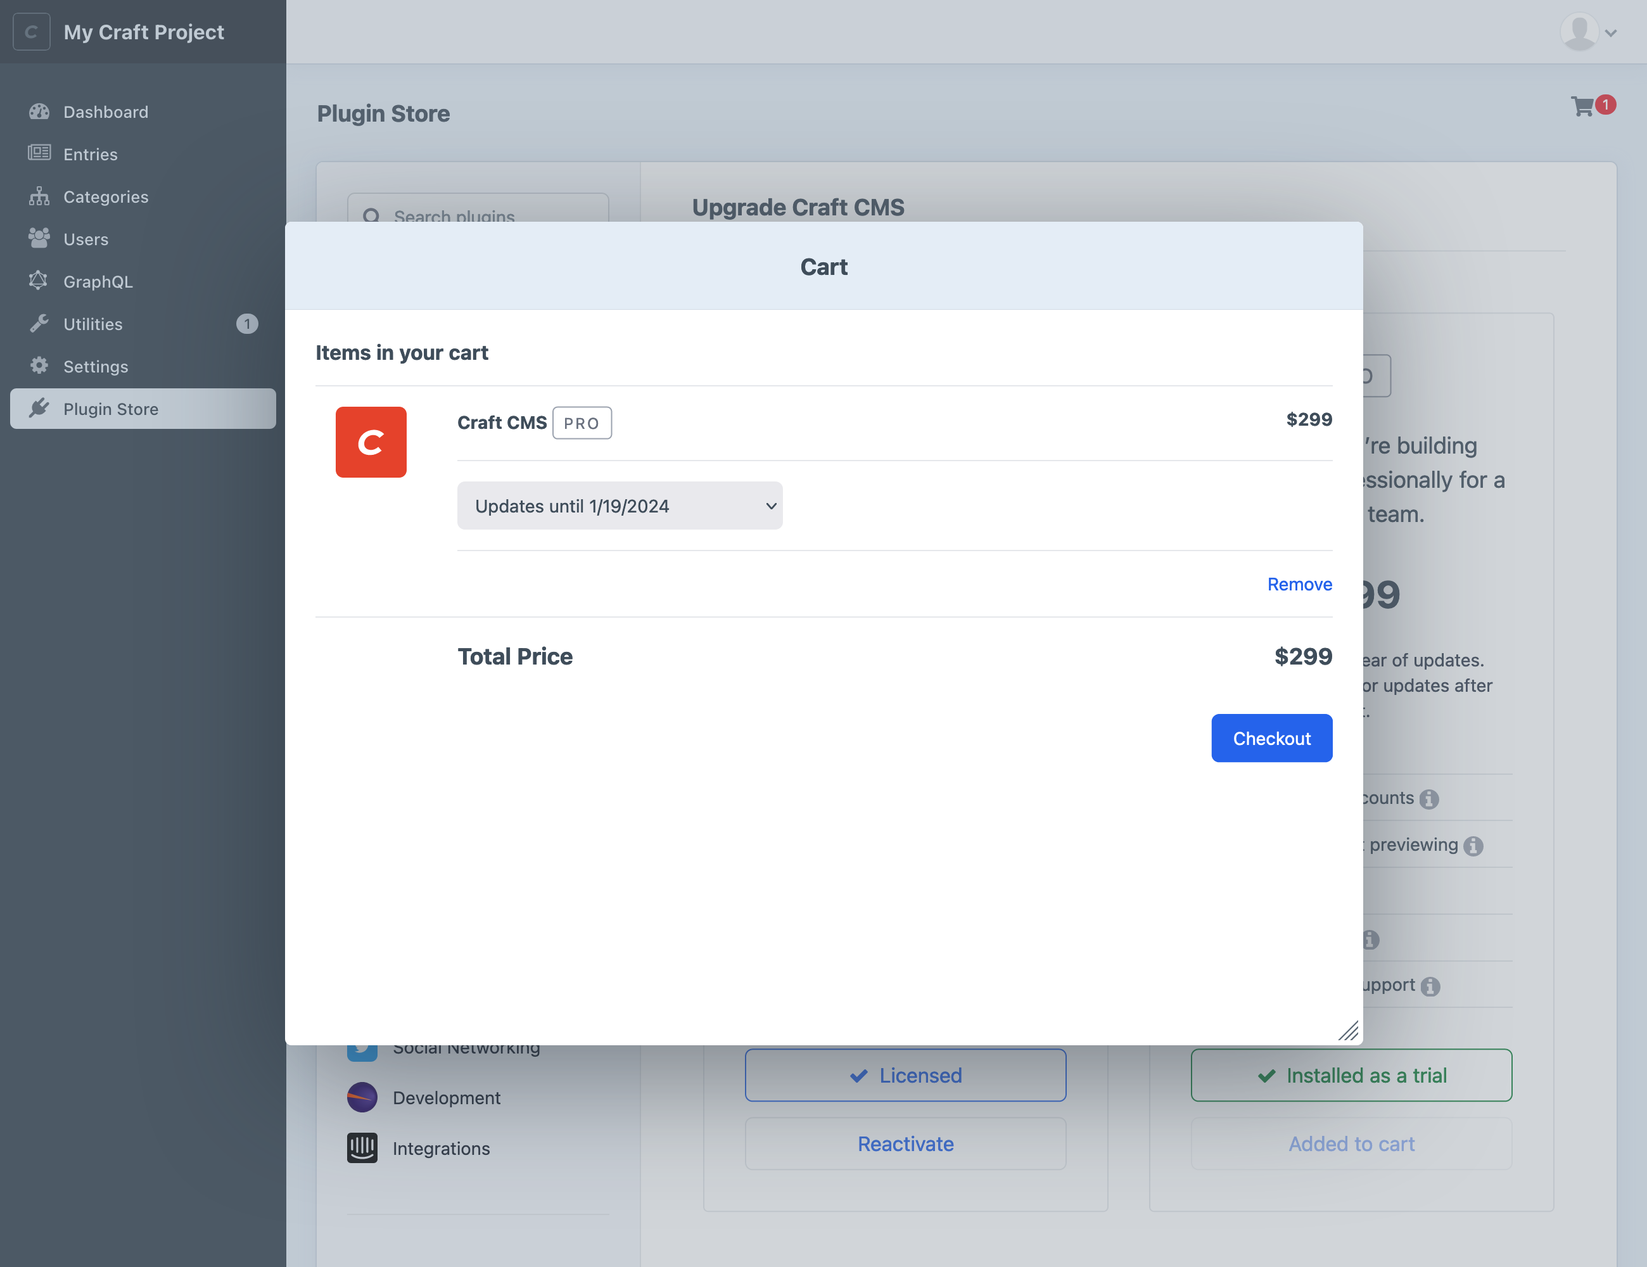Click the cart modal resize handle

click(x=1349, y=1031)
